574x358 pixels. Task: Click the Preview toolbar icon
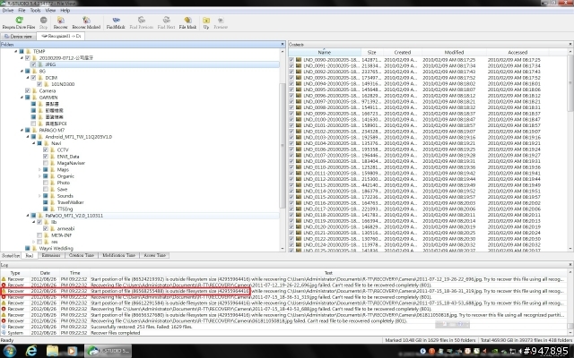[x=221, y=20]
